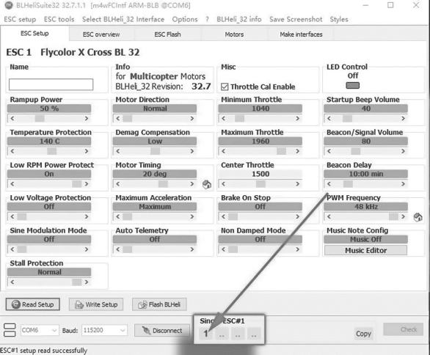430x355 pixels.
Task: Click the Music Off value bar
Action: point(365,239)
